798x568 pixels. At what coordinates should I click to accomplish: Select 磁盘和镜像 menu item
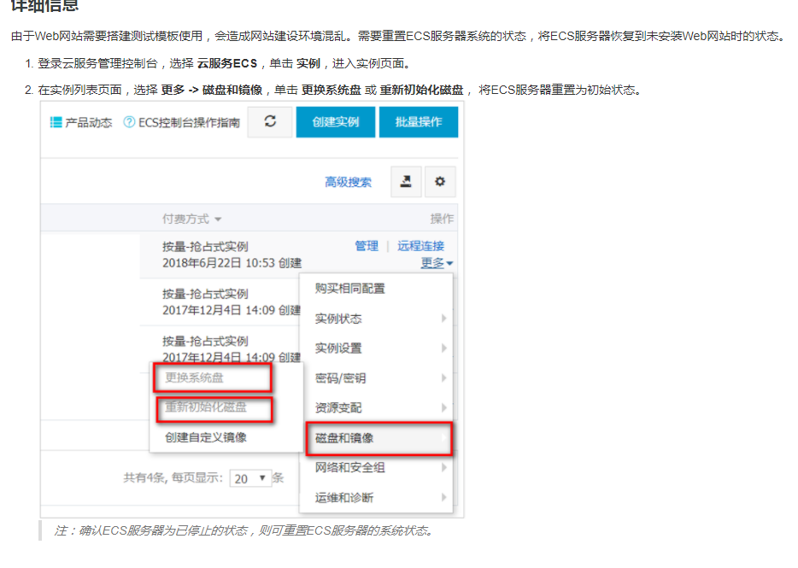378,438
